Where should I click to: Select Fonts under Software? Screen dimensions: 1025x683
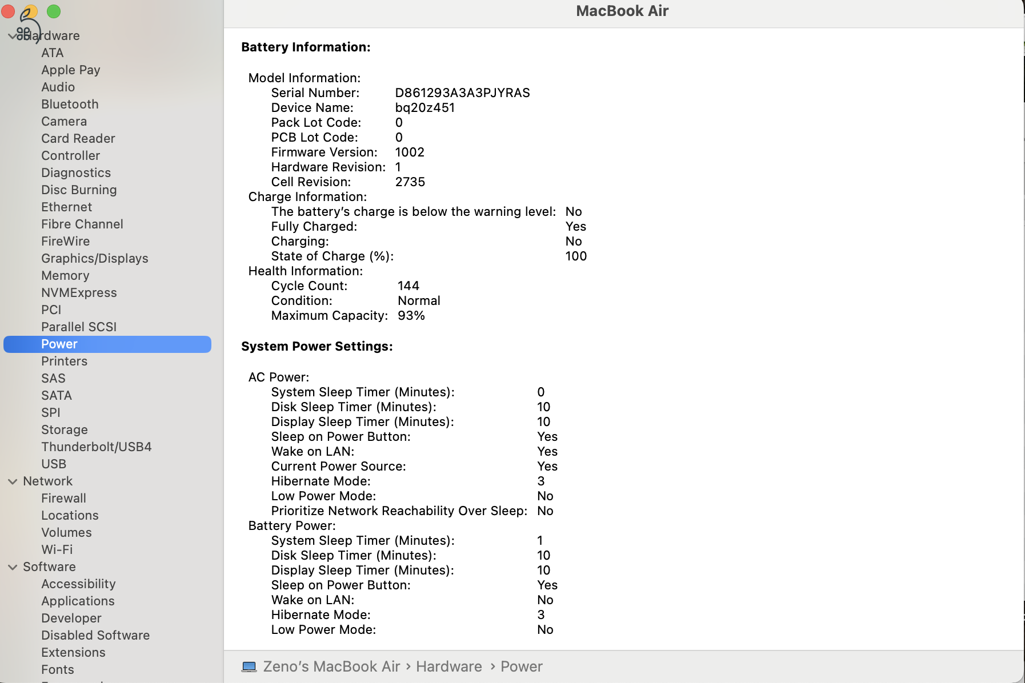click(58, 669)
